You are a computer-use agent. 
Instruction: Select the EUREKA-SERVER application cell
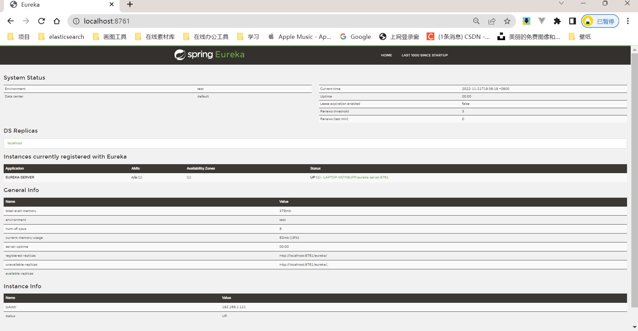(20, 177)
